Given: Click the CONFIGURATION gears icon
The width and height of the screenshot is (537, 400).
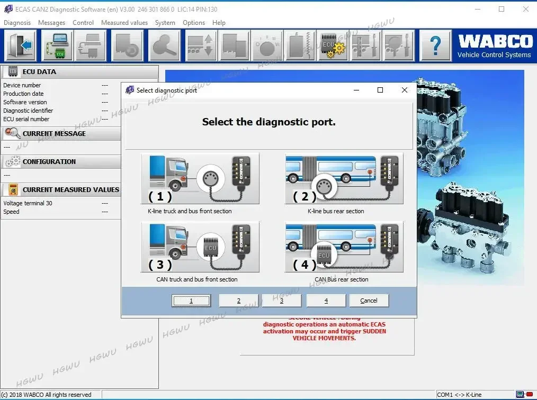Looking at the screenshot, I should (x=13, y=161).
